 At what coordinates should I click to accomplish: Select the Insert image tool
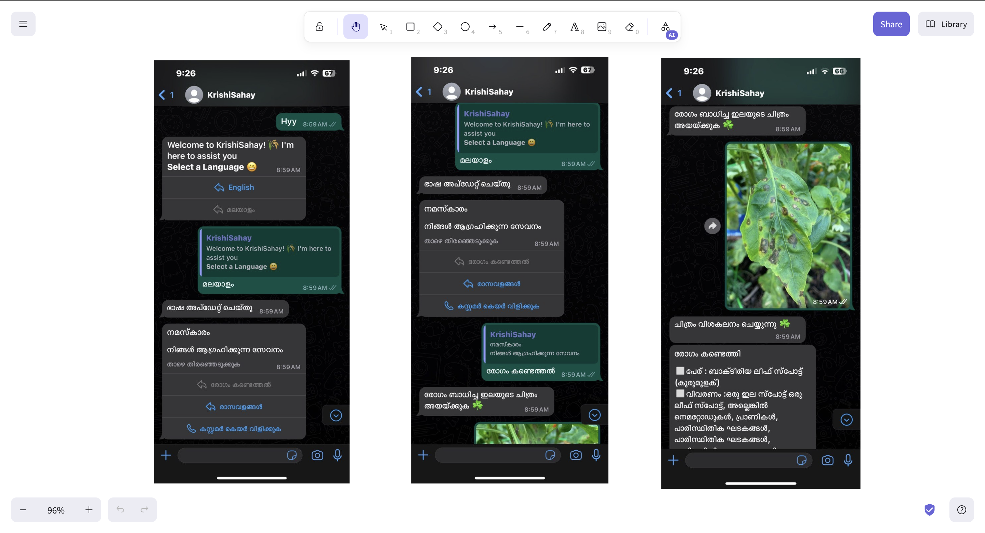(602, 27)
